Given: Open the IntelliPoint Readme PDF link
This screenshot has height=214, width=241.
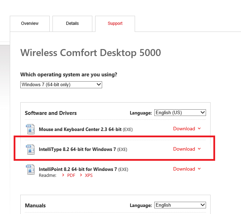Looking at the screenshot, I should click(x=71, y=175).
